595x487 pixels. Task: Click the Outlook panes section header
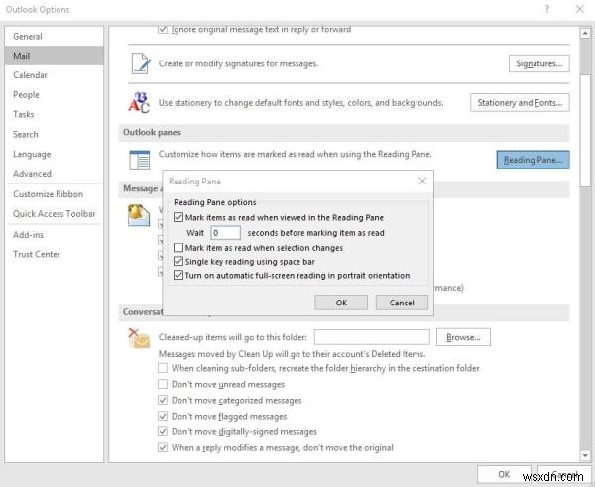pos(344,132)
